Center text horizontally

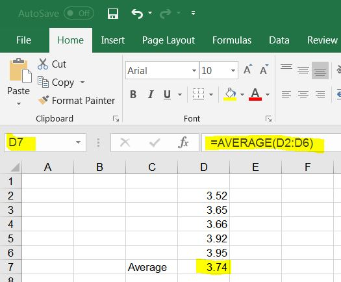tap(303, 94)
